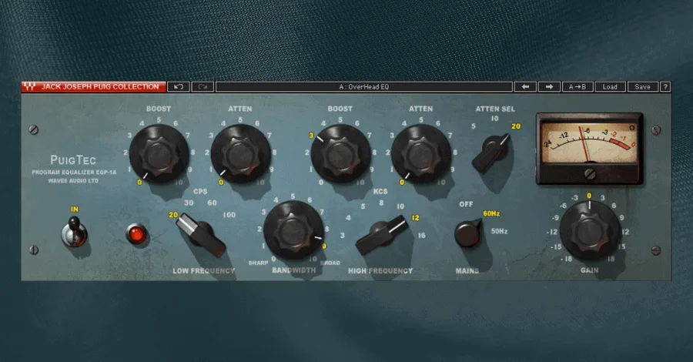Click the GAIN knob

coord(590,231)
